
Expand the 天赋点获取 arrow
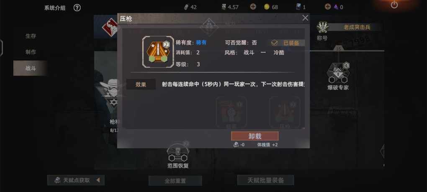point(98,180)
